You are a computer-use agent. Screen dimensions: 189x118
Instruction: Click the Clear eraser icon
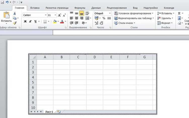point(179,23)
